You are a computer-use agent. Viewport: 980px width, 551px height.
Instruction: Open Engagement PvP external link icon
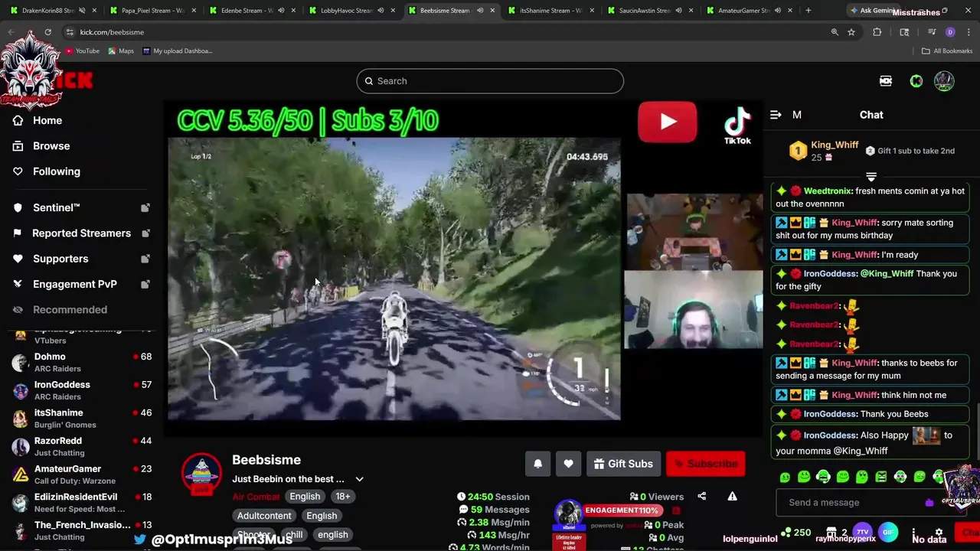[x=145, y=284]
